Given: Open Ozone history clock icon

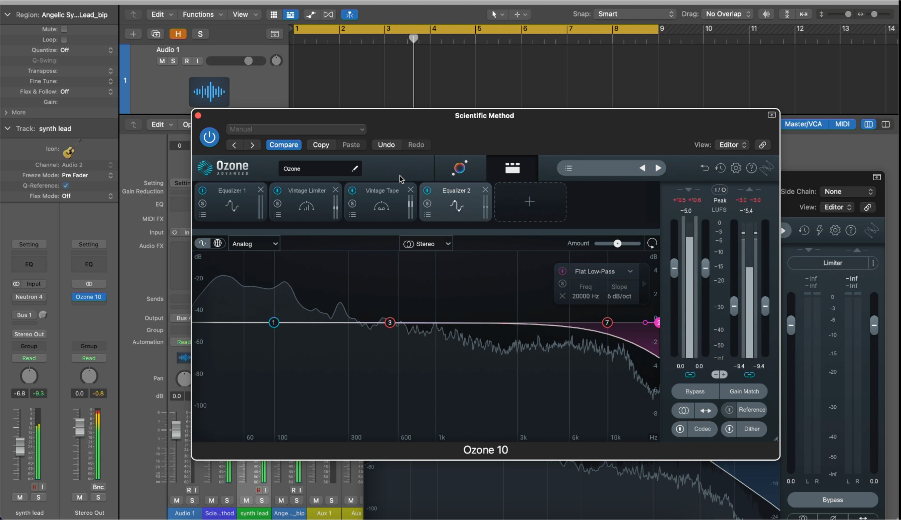Looking at the screenshot, I should [x=720, y=168].
